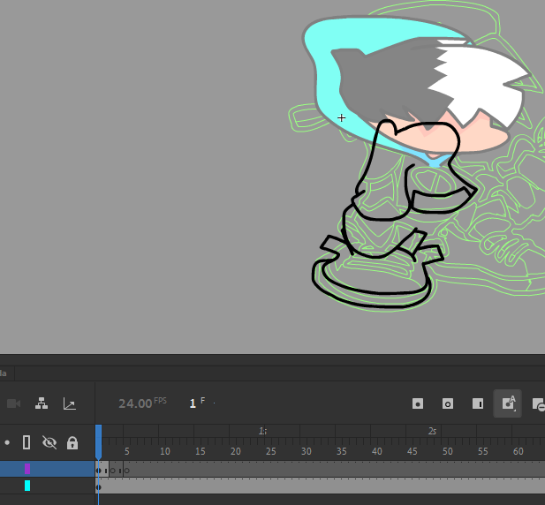The height and width of the screenshot is (505, 545).
Task: Click frame 25 on the timeline ruler
Action: (271, 451)
